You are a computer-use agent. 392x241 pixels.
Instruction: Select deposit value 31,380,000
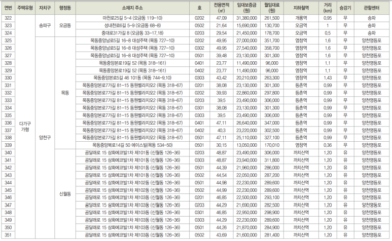point(247,18)
